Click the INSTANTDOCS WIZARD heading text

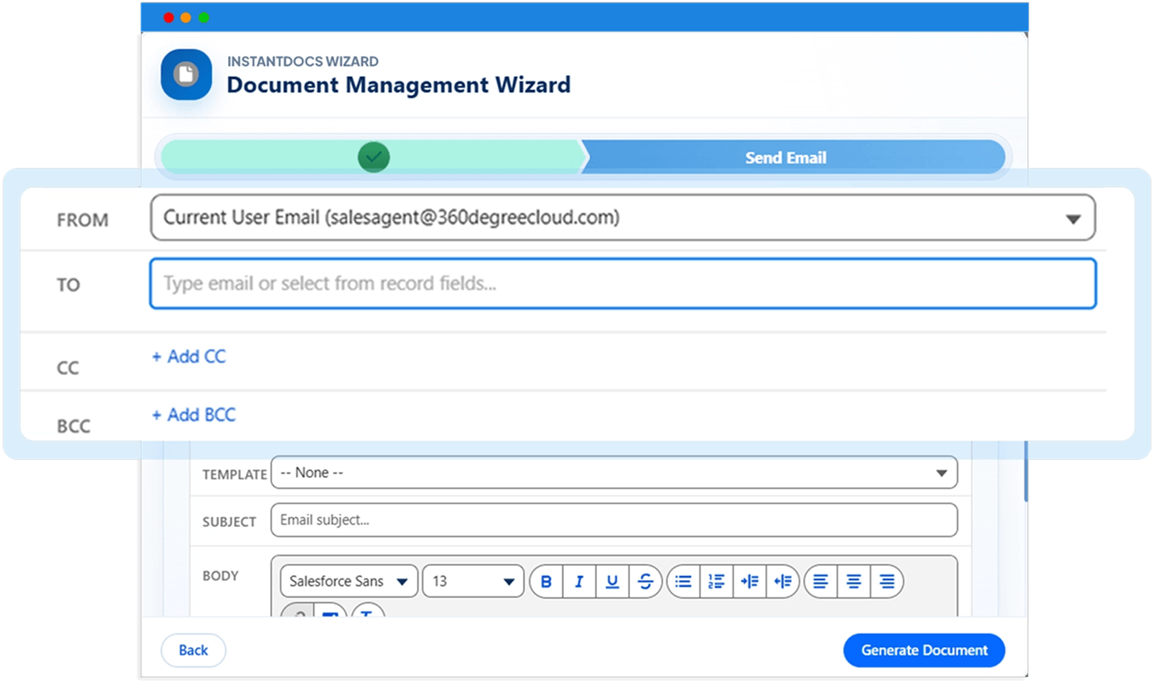(x=303, y=62)
